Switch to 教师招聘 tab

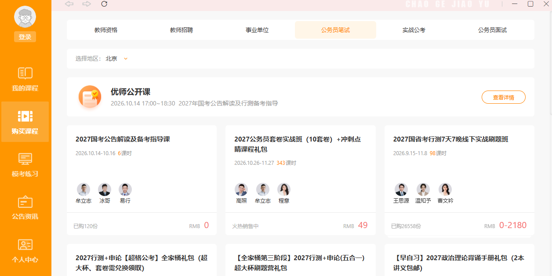[182, 30]
